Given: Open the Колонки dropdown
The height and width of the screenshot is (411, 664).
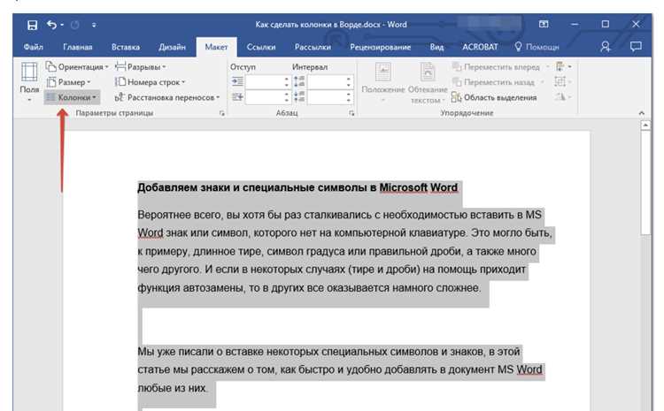Looking at the screenshot, I should [72, 97].
